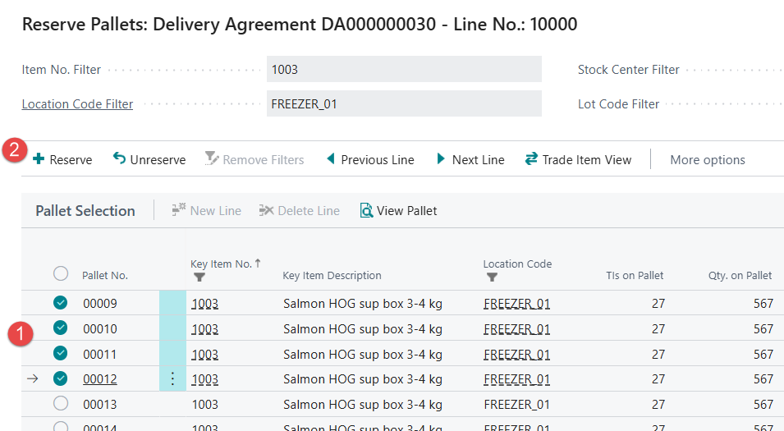Click filter icon under Key Item No.
784x431 pixels.
199,277
